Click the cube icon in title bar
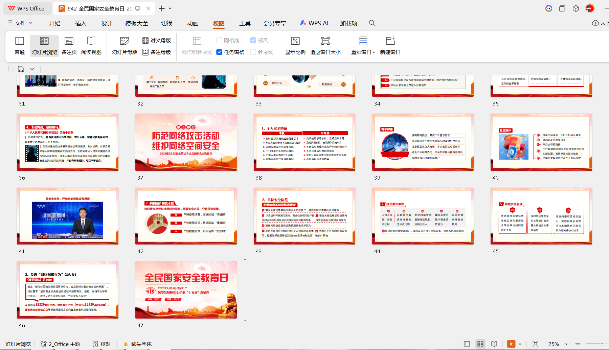 tap(576, 8)
